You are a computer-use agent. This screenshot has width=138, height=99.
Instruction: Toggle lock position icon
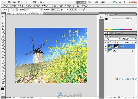click(115, 42)
